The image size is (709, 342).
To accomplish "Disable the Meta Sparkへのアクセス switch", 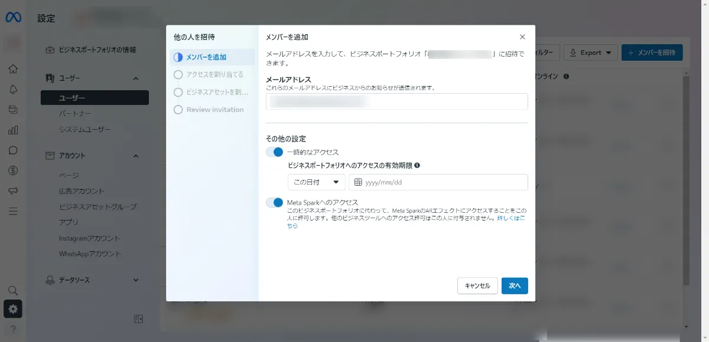I will click(275, 203).
